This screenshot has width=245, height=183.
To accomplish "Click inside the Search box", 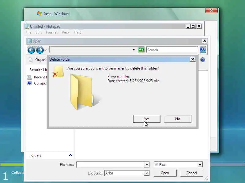I will click(172, 50).
